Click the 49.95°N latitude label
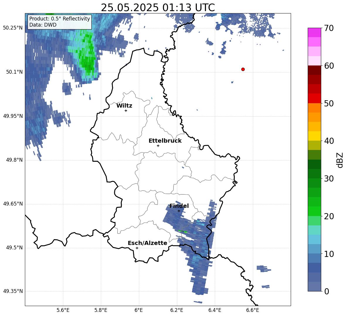This screenshot has height=316, width=347. [13, 116]
